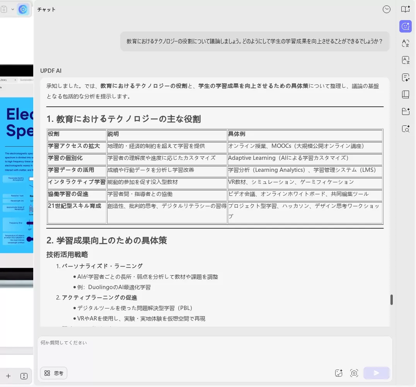The height and width of the screenshot is (387, 416).
Task: Click the cell VR教材、シミュレーション、ゲーミフィケーション
Action: pos(305,183)
